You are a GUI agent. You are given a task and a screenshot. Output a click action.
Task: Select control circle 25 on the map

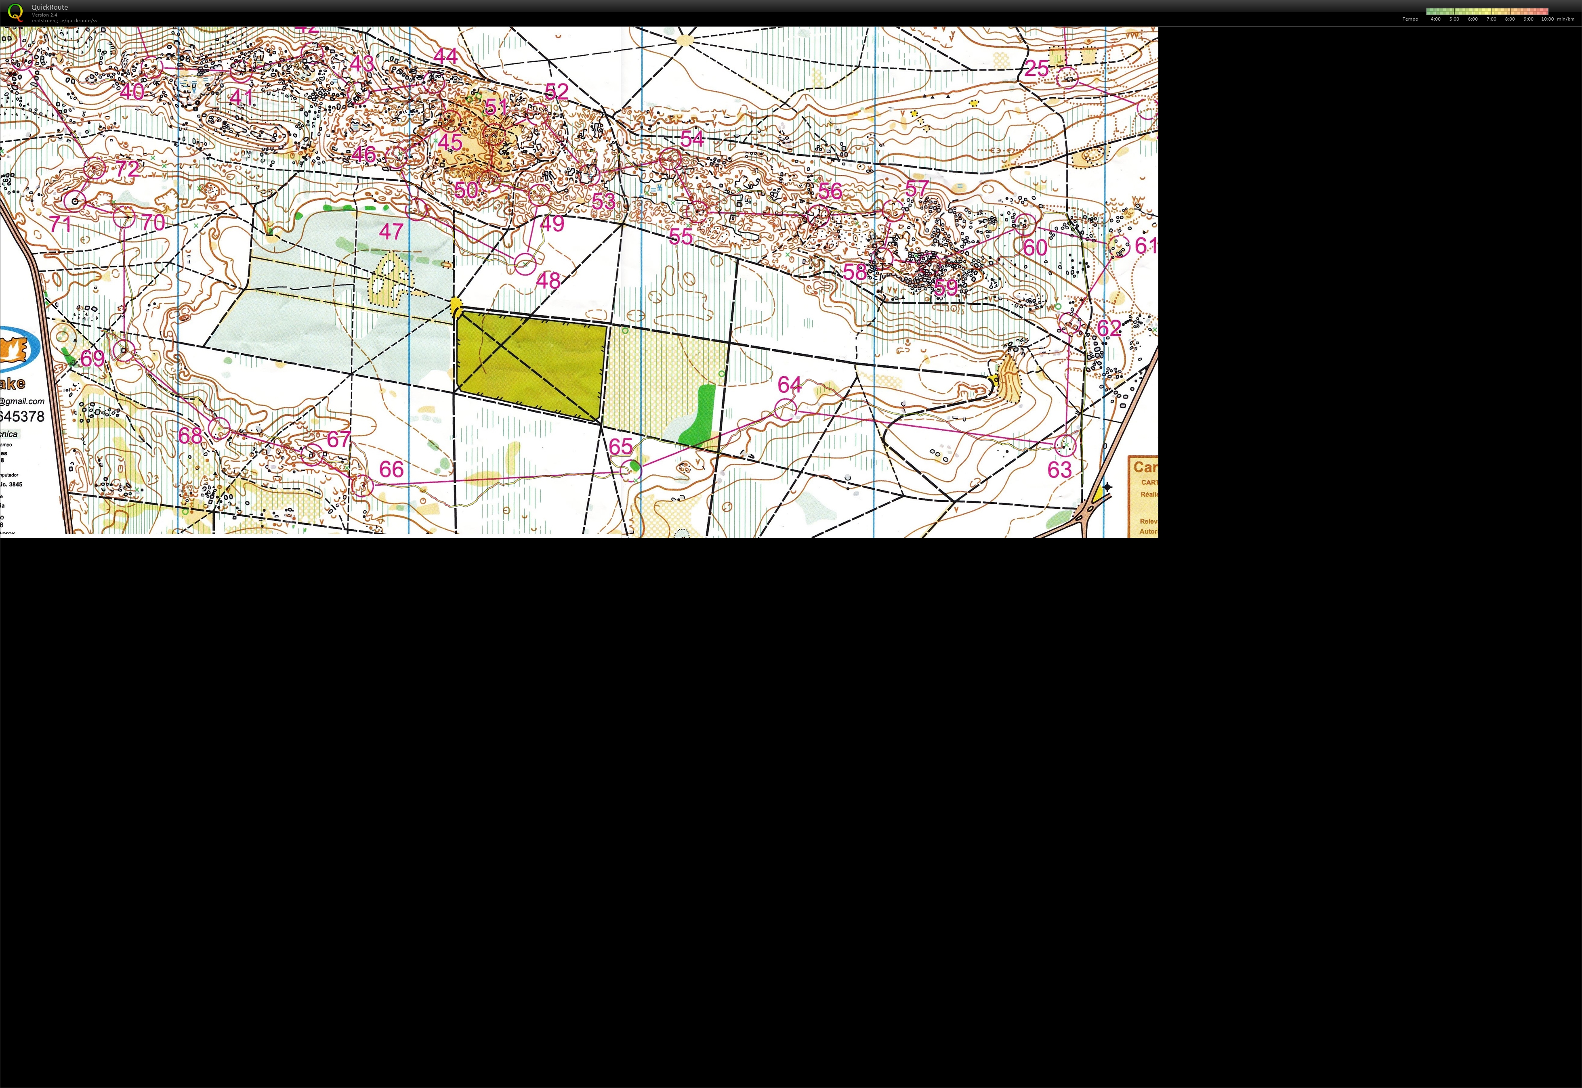point(1067,78)
